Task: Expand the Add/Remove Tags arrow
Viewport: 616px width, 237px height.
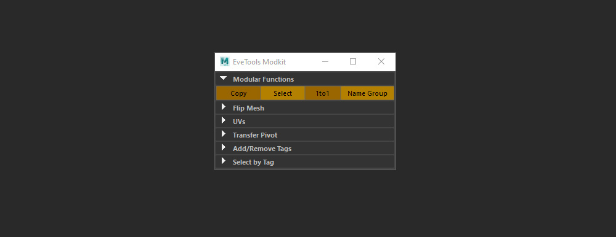Action: coord(224,148)
